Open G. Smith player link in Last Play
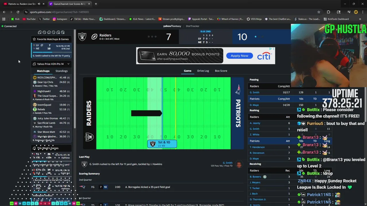 click(x=228, y=163)
